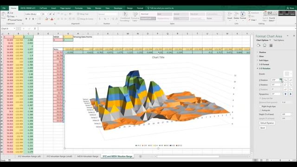The height and width of the screenshot is (167, 297).
Task: Open Merge & Center dropdown
Action: coord(95,19)
